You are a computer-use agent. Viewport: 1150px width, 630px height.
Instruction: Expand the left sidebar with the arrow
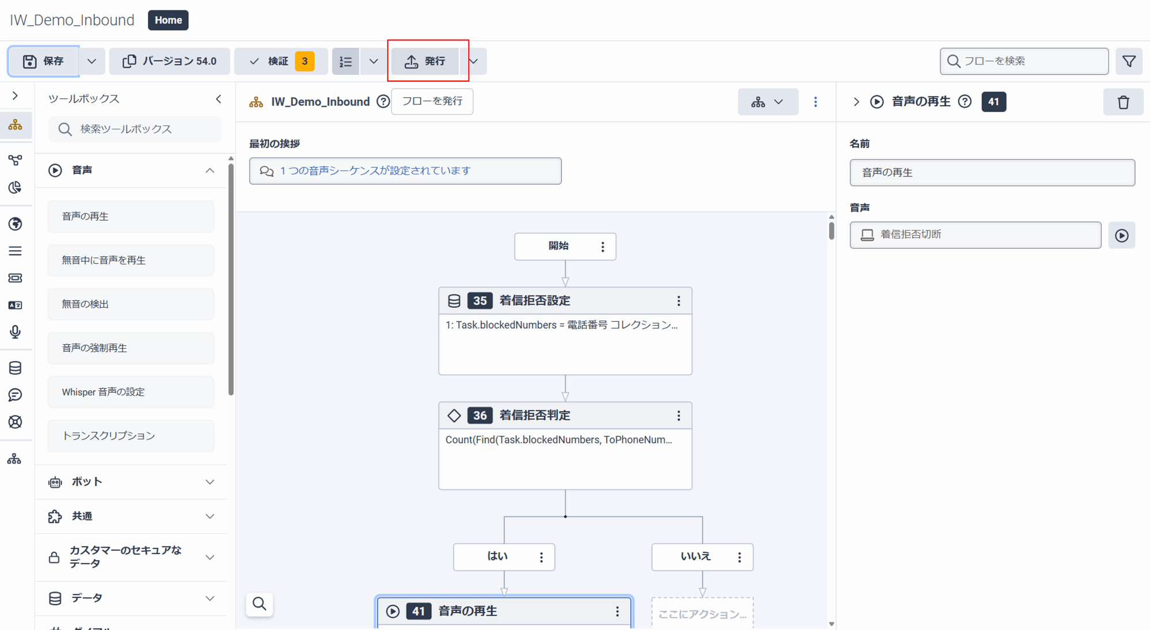[16, 96]
